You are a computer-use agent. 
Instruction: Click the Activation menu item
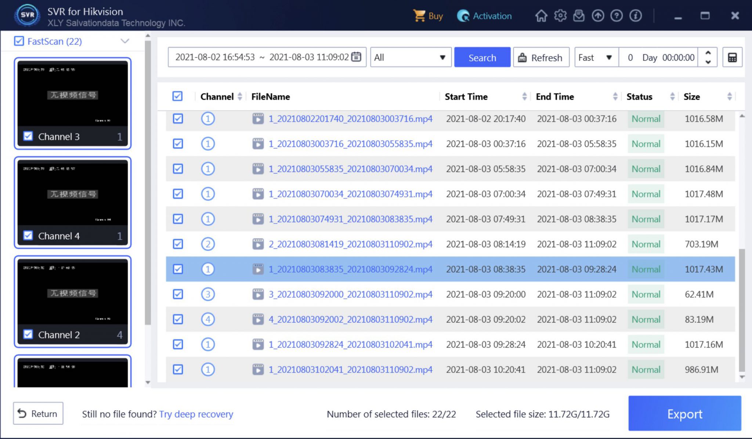coord(485,16)
